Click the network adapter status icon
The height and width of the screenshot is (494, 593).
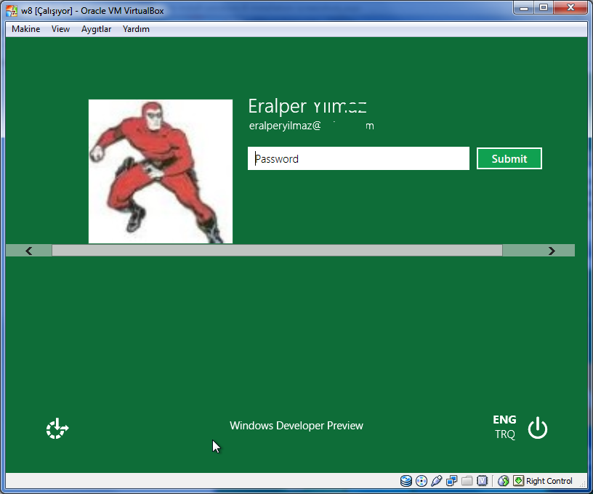click(451, 481)
